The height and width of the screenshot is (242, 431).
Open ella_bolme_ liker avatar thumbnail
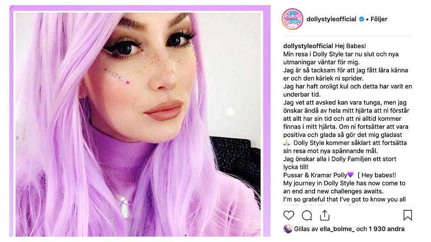click(x=288, y=229)
